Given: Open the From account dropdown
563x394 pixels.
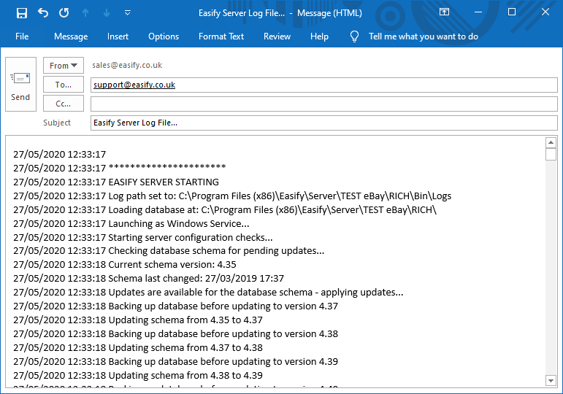Looking at the screenshot, I should 64,66.
